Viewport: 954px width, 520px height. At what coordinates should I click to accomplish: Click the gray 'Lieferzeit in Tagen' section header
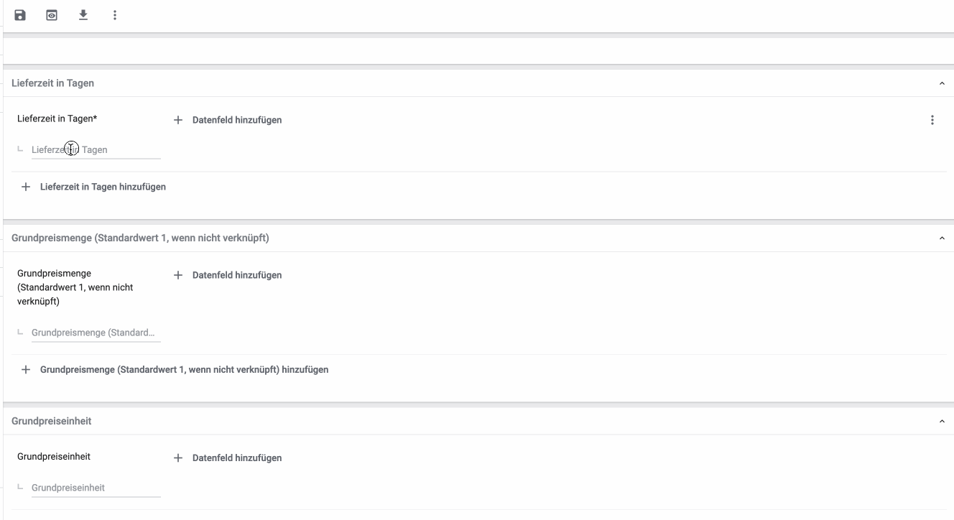point(52,83)
